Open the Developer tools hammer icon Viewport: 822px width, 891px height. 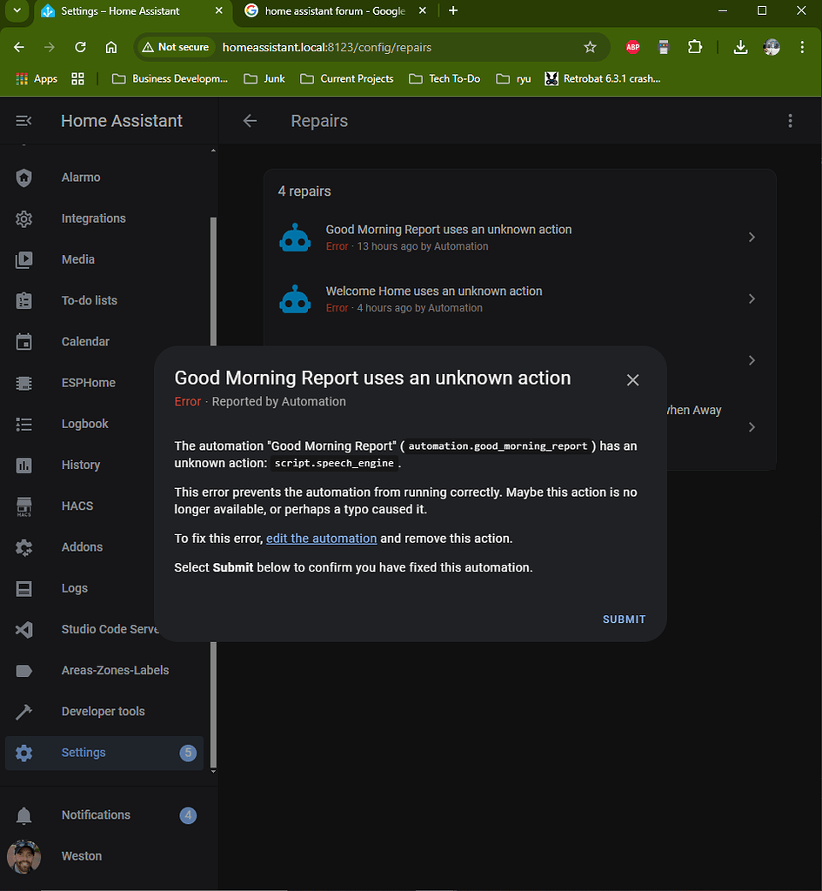[x=23, y=711]
